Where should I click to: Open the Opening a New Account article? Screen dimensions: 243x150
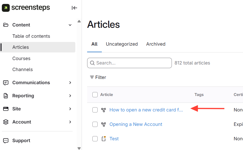click(x=136, y=124)
